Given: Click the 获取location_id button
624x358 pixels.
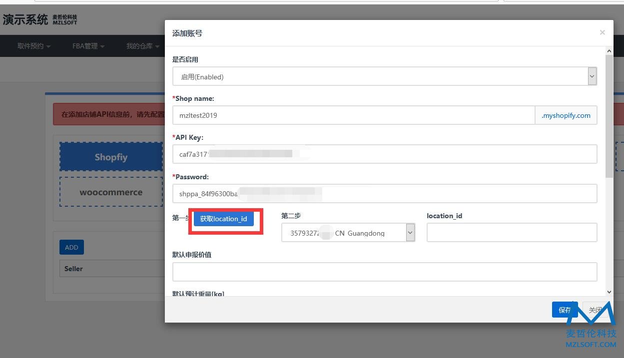Looking at the screenshot, I should pos(223,219).
